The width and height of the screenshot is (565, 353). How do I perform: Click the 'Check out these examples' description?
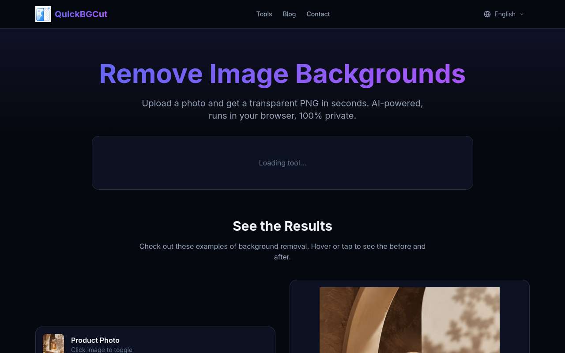tap(282, 252)
